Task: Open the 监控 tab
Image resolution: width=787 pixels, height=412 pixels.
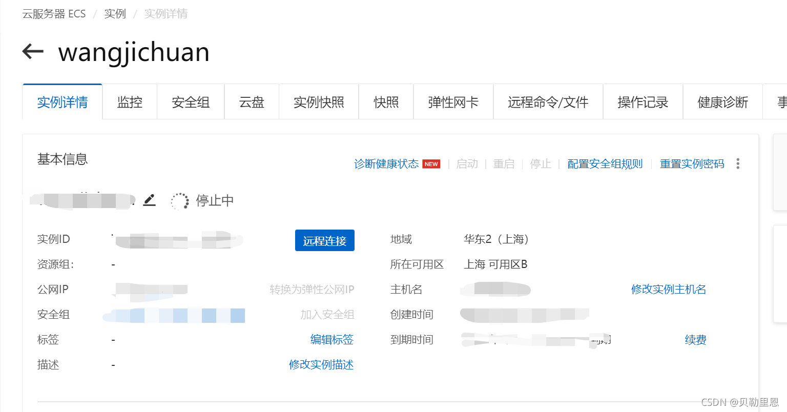Action: pos(130,102)
